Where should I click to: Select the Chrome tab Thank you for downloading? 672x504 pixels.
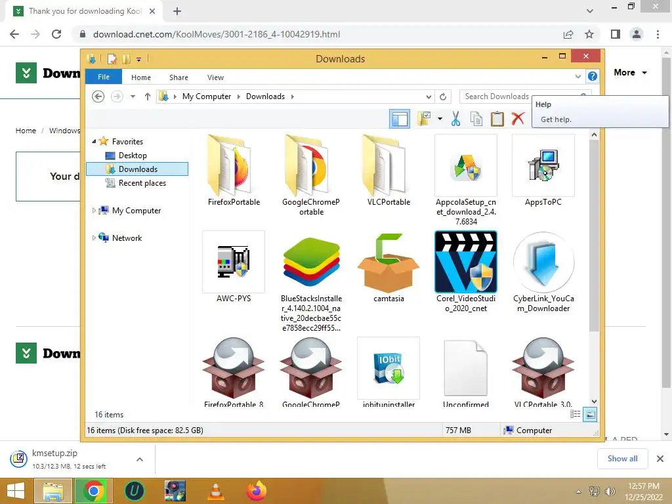(85, 11)
